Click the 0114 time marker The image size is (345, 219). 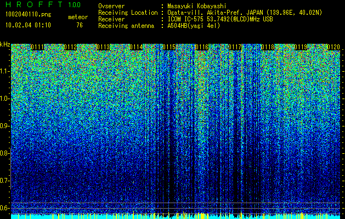(x=136, y=47)
